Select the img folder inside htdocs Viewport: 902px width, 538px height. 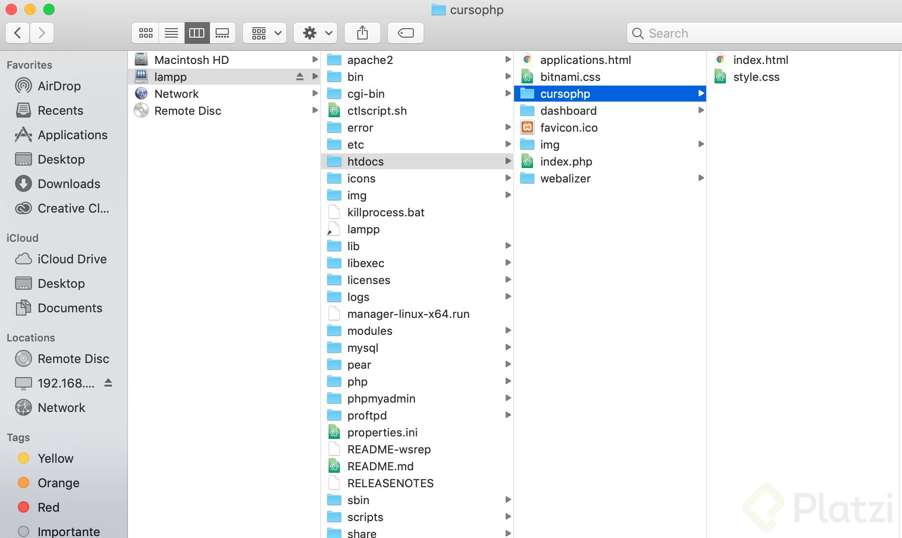pyautogui.click(x=610, y=144)
